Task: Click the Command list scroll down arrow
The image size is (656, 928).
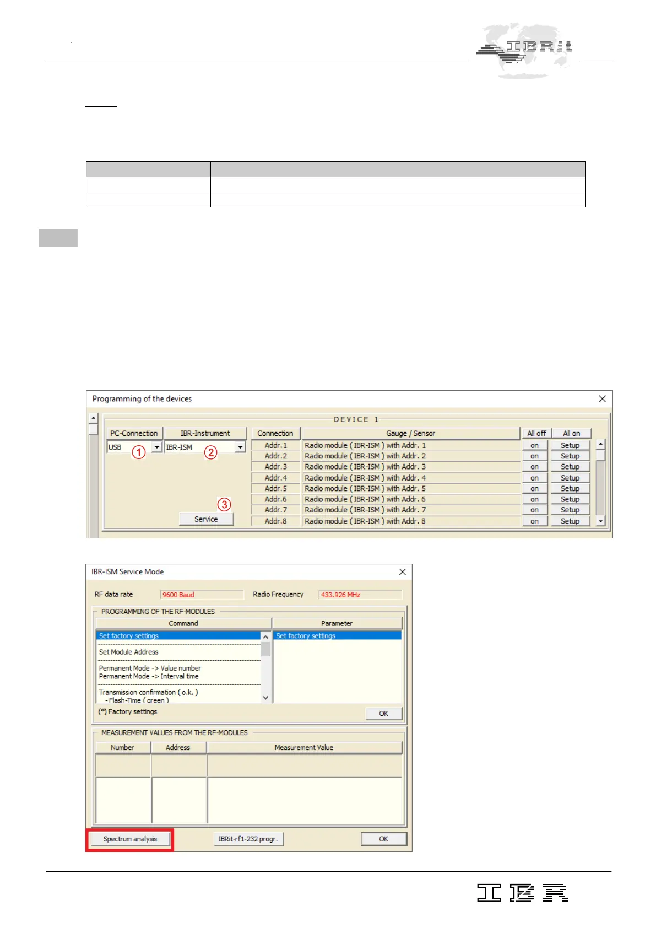Action: point(265,698)
